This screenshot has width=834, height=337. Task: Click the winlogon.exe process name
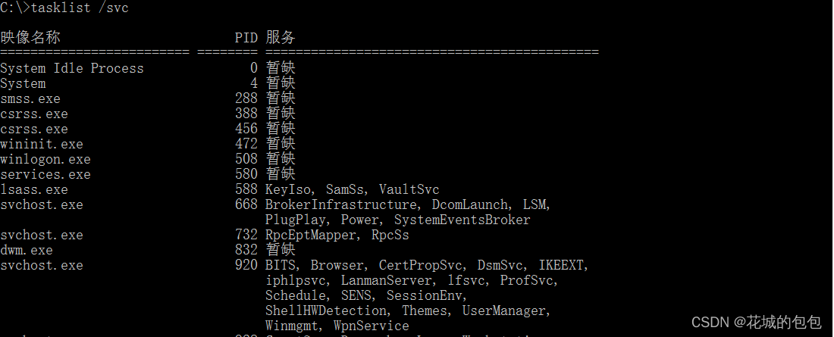(45, 160)
